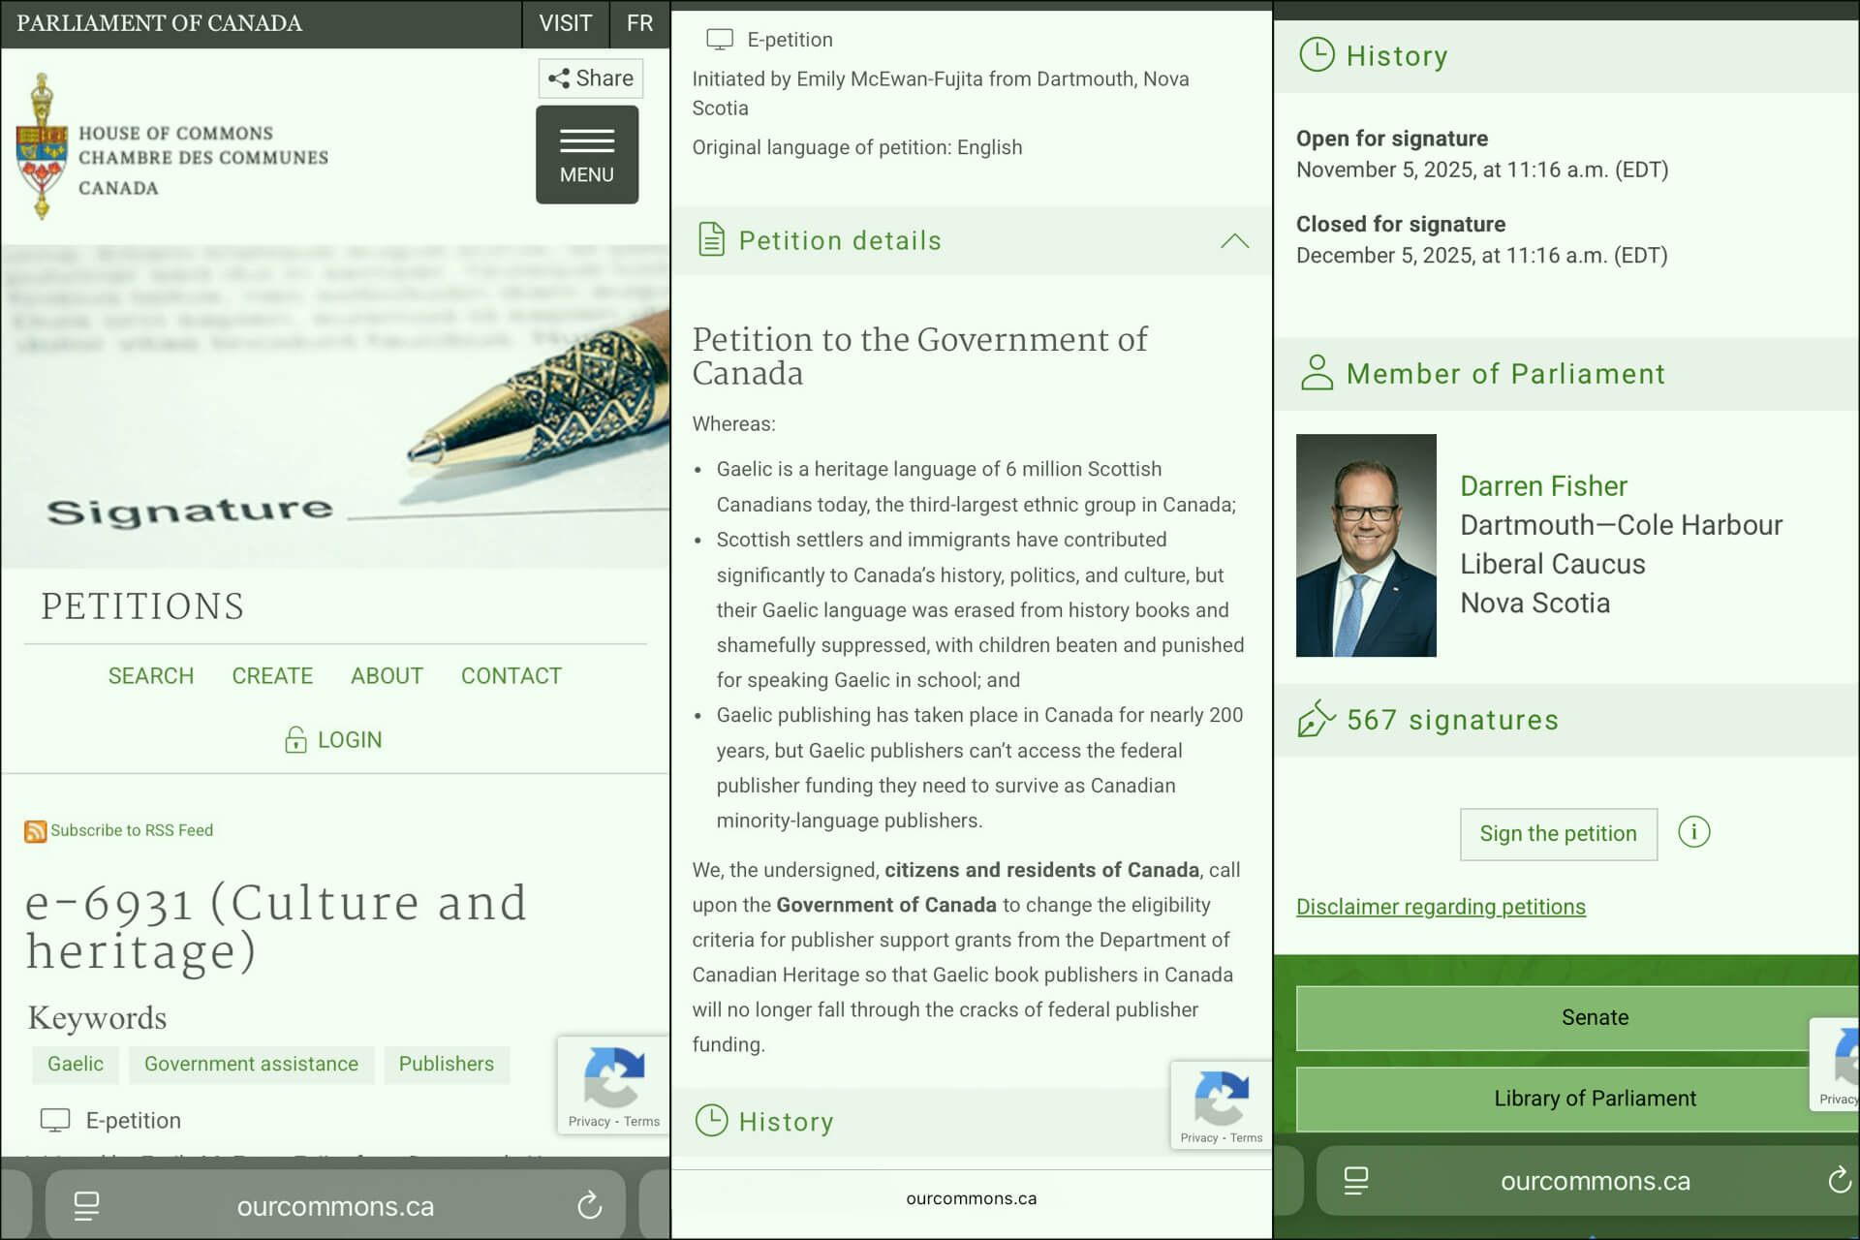1860x1240 pixels.
Task: Open the SEARCH petitions menu item
Action: [x=150, y=676]
